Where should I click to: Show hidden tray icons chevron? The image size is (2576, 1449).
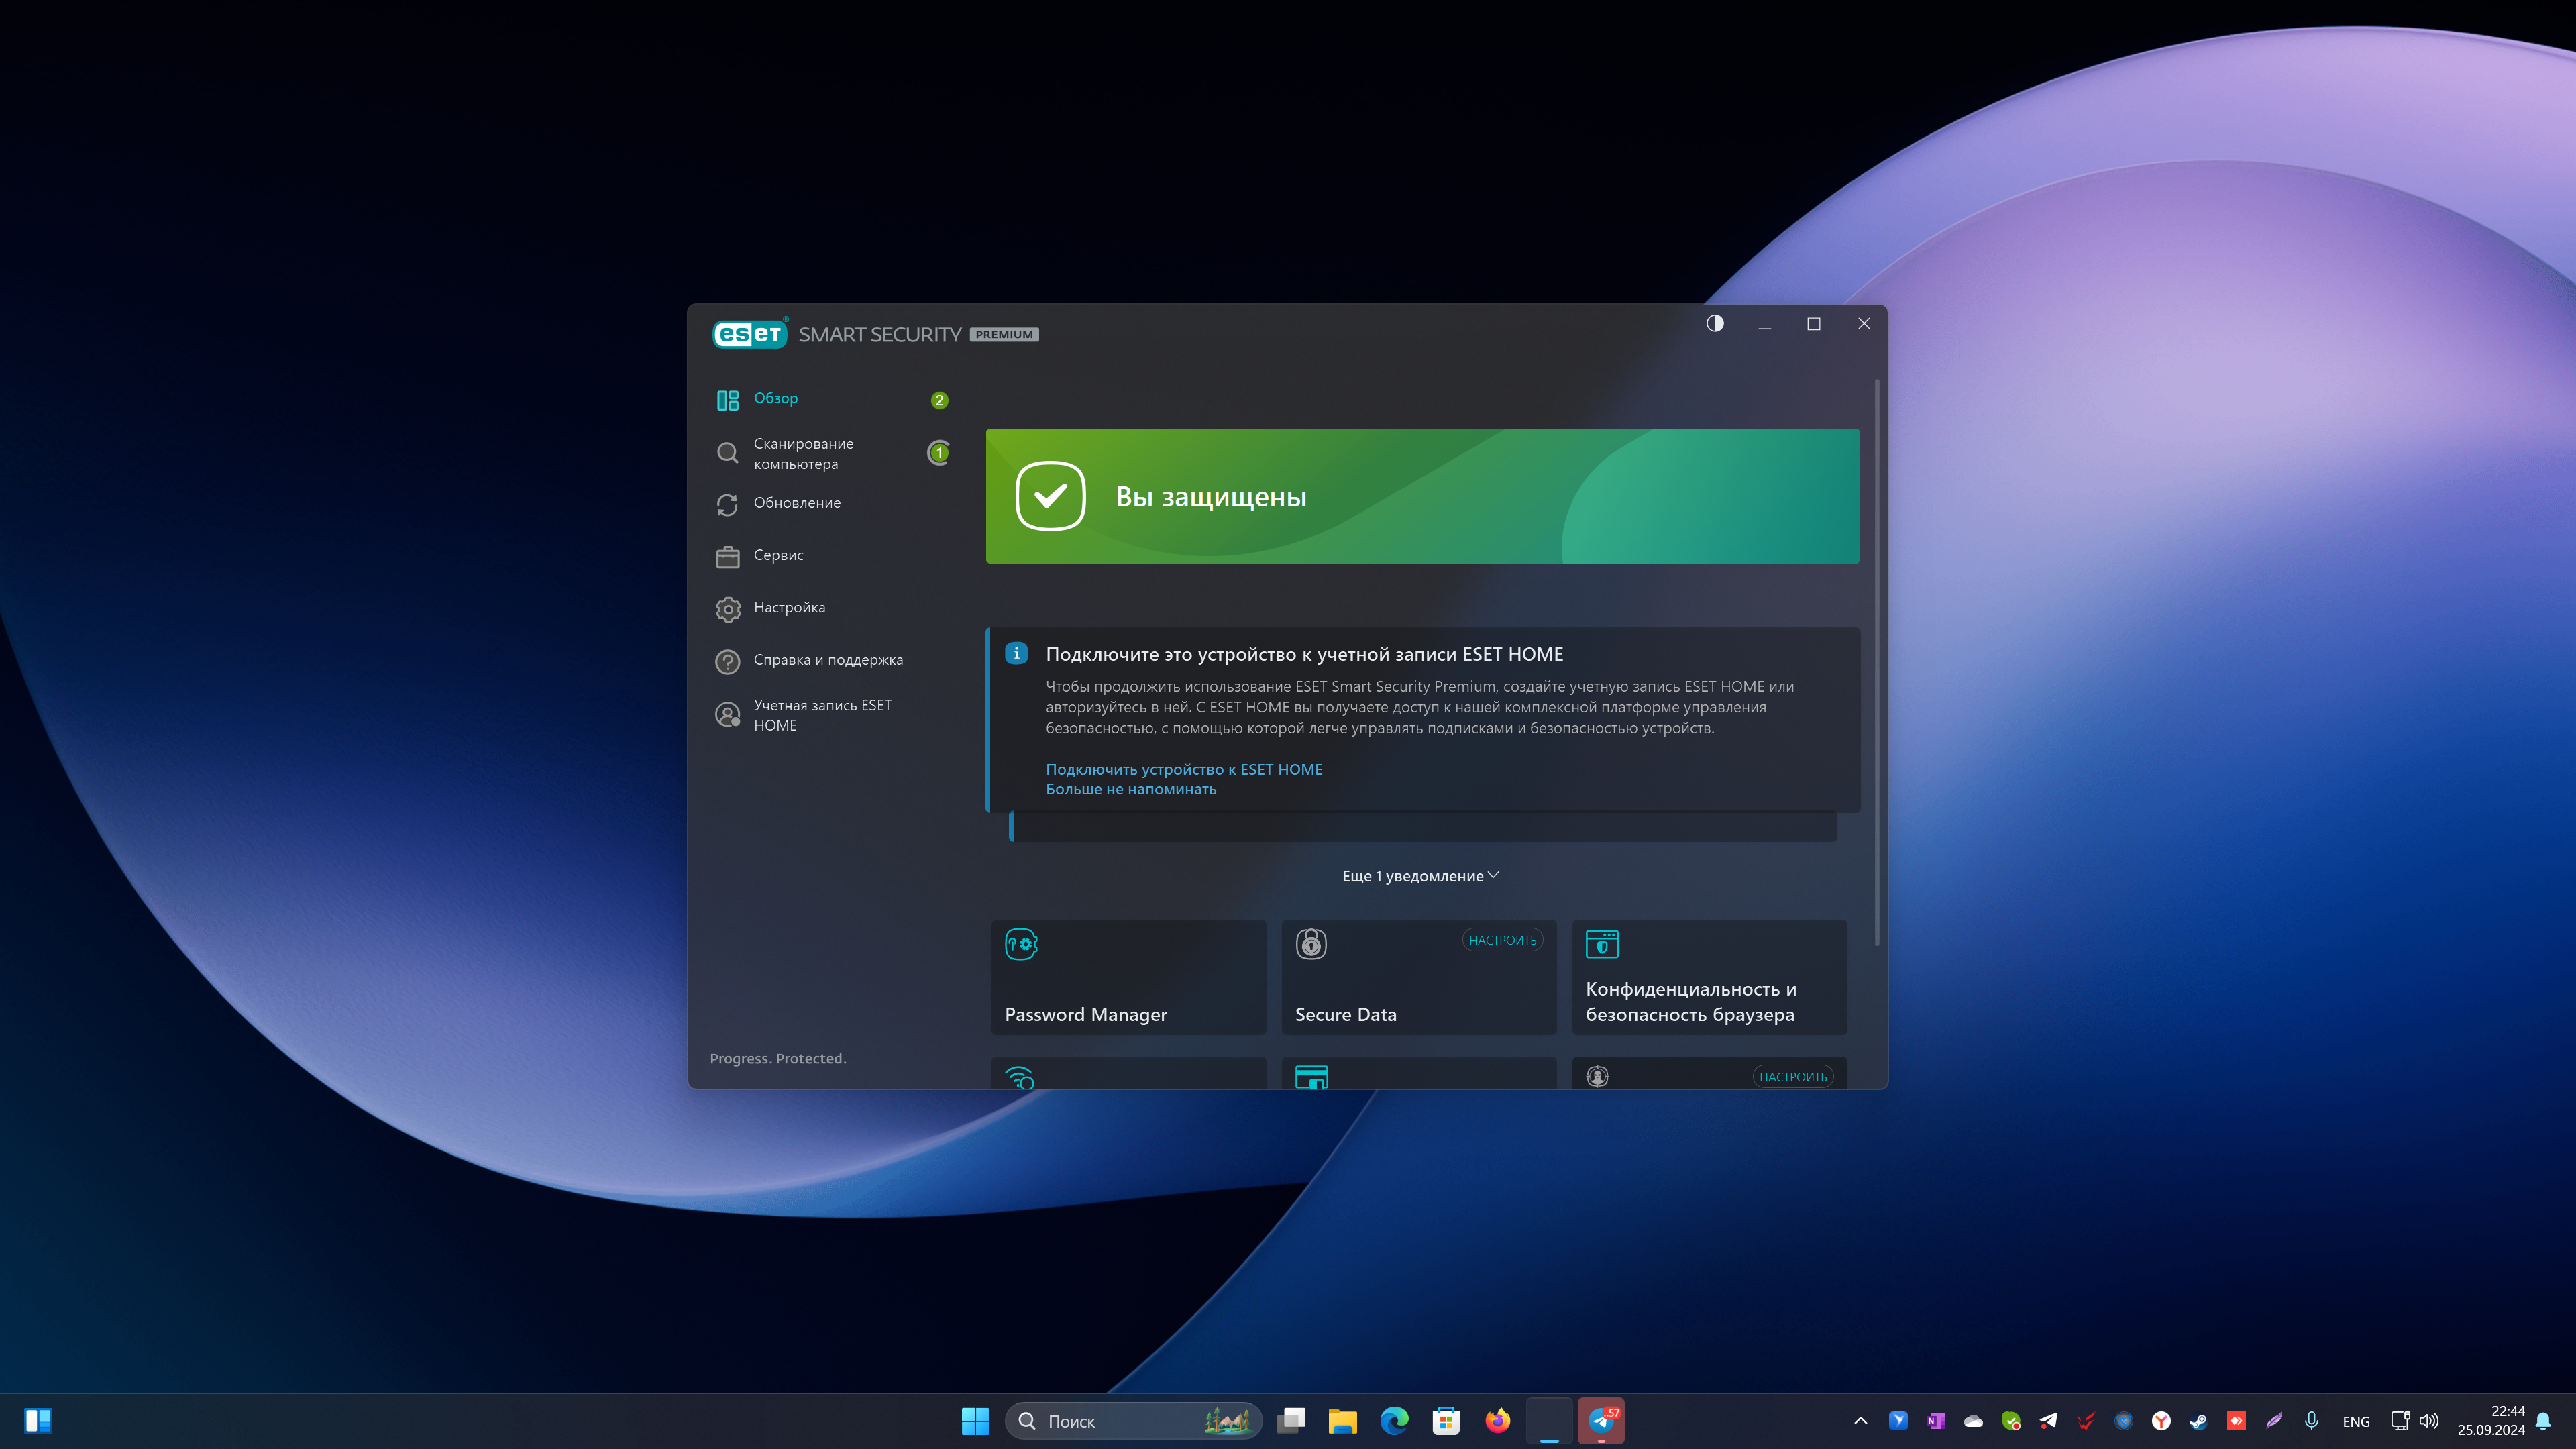pyautogui.click(x=1860, y=1421)
